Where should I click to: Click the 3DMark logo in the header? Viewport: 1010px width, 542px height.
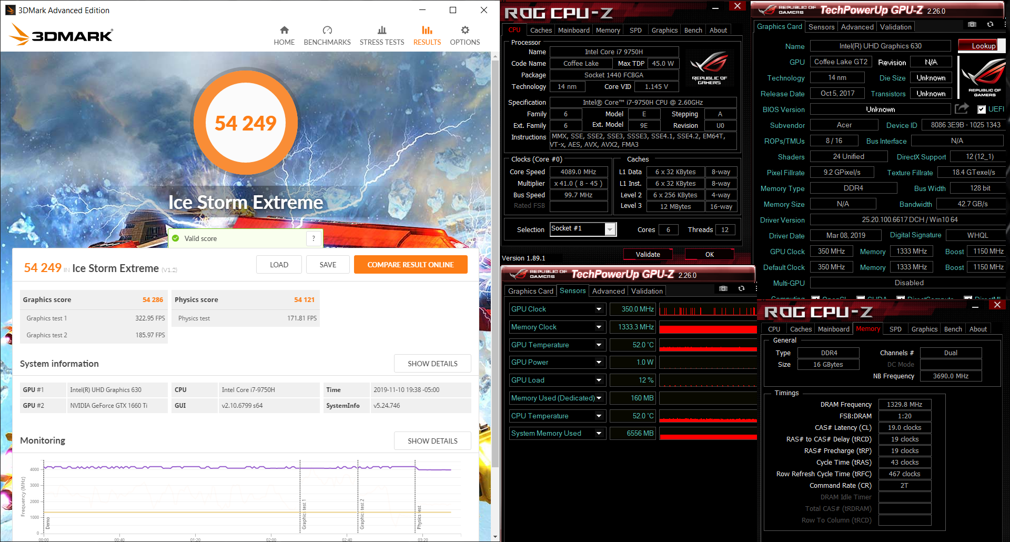tap(61, 35)
